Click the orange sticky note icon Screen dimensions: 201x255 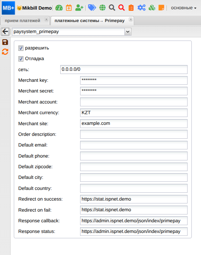(x=161, y=7)
